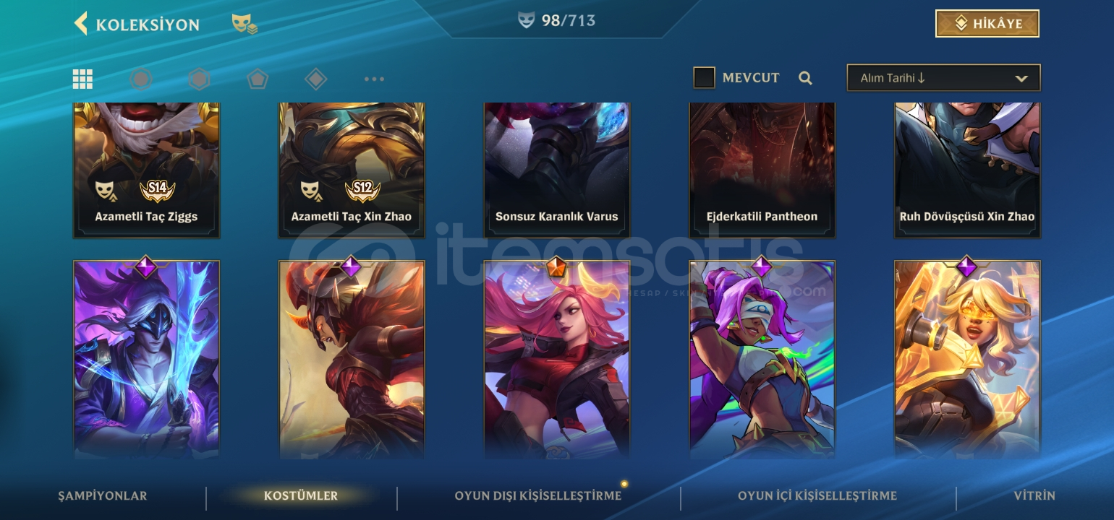1114x520 pixels.
Task: Filter by the diamond rarity icon
Action: click(x=315, y=79)
